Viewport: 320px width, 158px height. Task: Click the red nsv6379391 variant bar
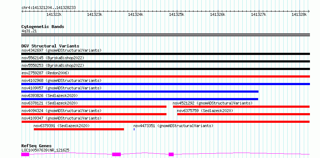click(x=79, y=129)
